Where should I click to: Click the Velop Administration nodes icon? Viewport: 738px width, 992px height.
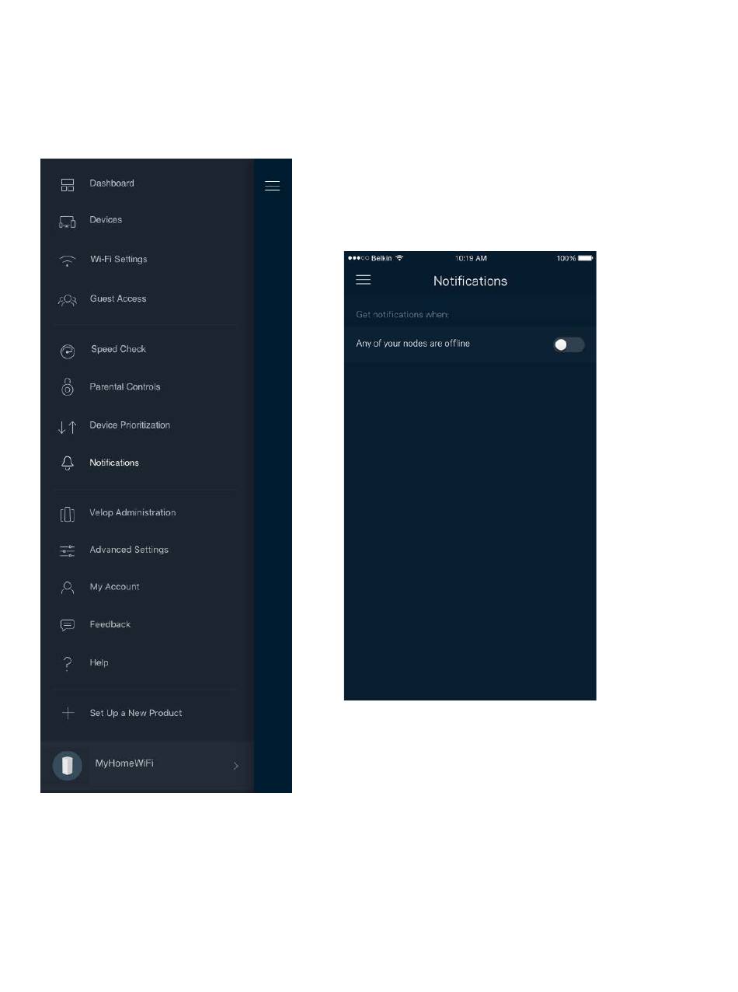pos(68,514)
